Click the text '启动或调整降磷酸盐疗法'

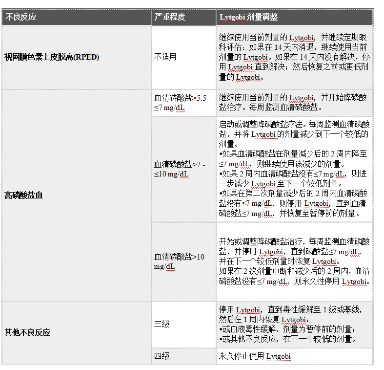click(x=261, y=124)
